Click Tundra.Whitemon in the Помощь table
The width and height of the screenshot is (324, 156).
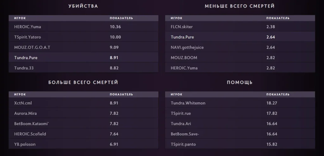[x=188, y=103]
